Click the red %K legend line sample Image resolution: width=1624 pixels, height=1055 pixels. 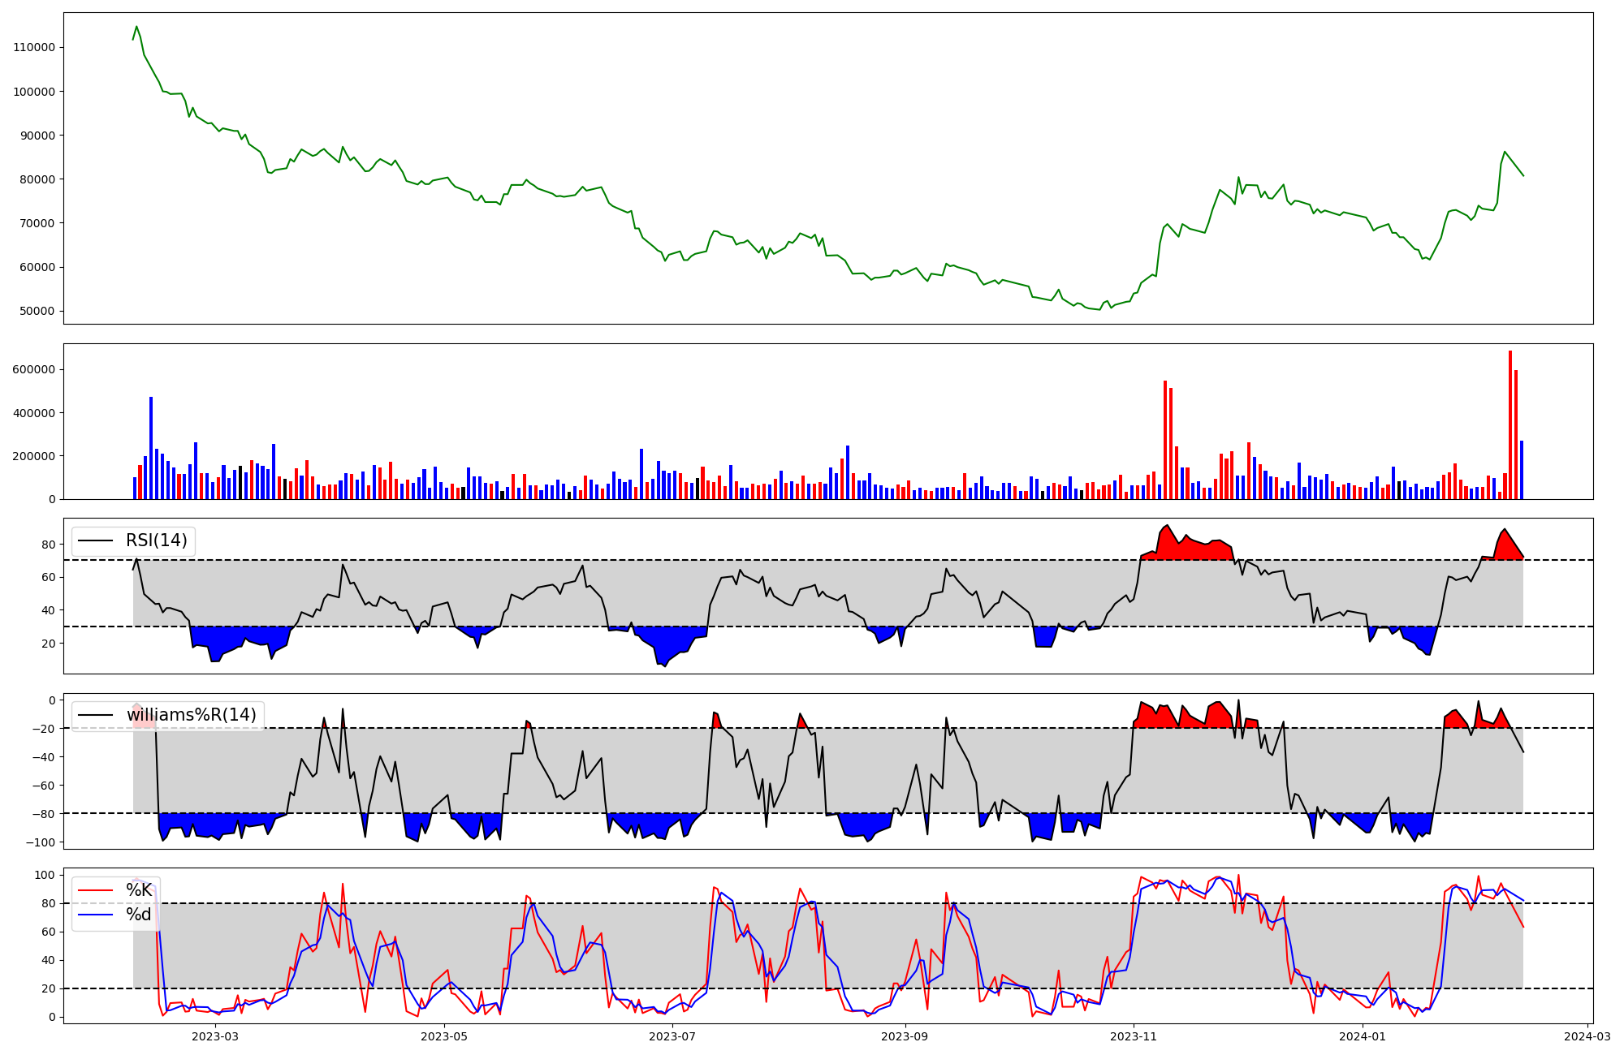[x=95, y=890]
